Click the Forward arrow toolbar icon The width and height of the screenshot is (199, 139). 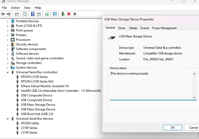tap(9, 14)
